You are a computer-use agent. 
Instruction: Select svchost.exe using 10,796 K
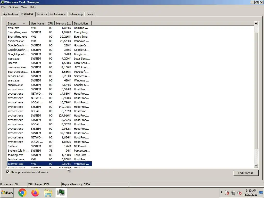coord(49,102)
